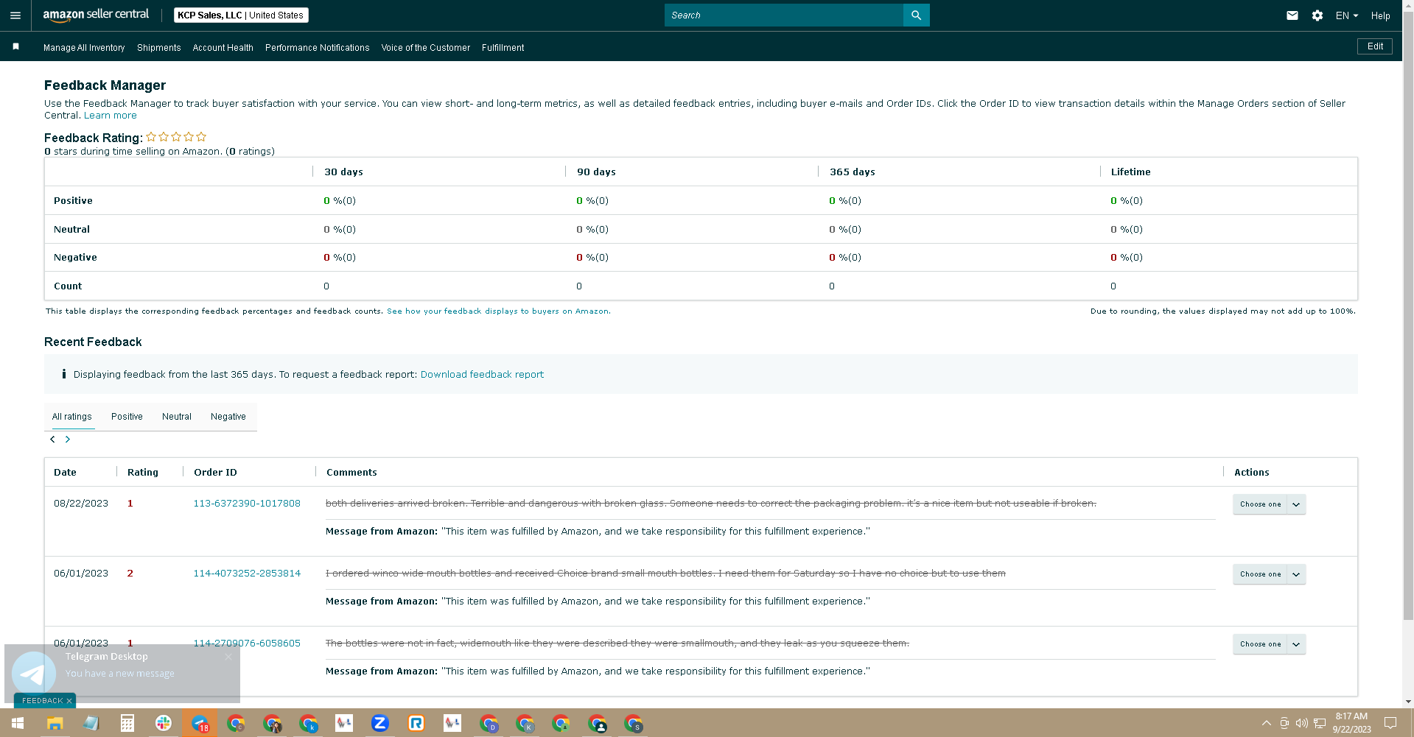The width and height of the screenshot is (1414, 737).
Task: Go to Amazon Seller Central home logo
Action: (96, 15)
